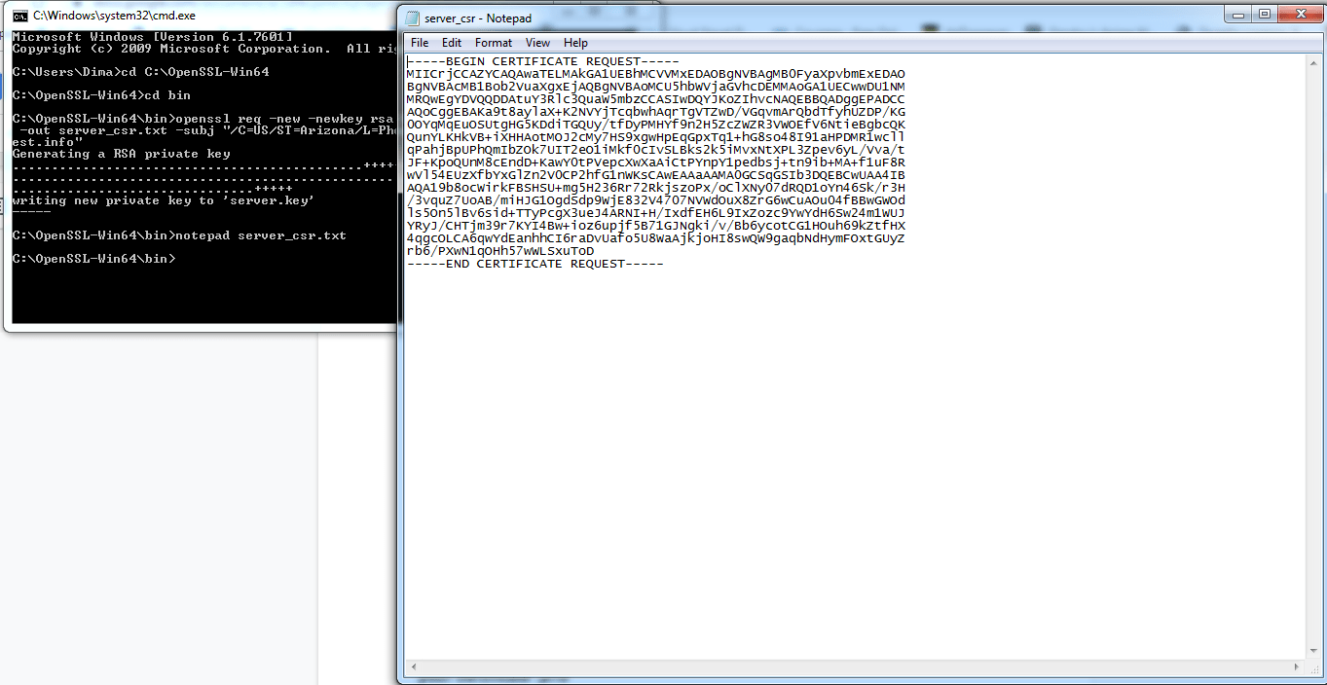Click the horizontal scrollbar right arrow

click(1297, 667)
